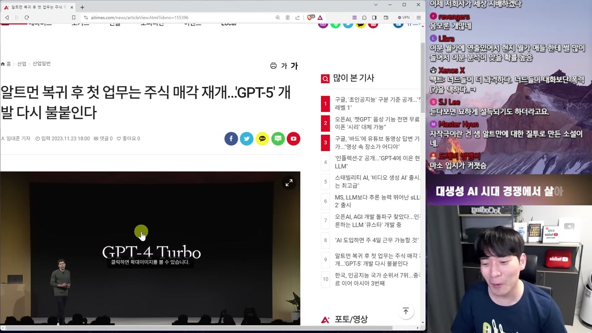Click the red search icon beside 많이 본 기사
Screen dimensions: 592x333
[325, 78]
